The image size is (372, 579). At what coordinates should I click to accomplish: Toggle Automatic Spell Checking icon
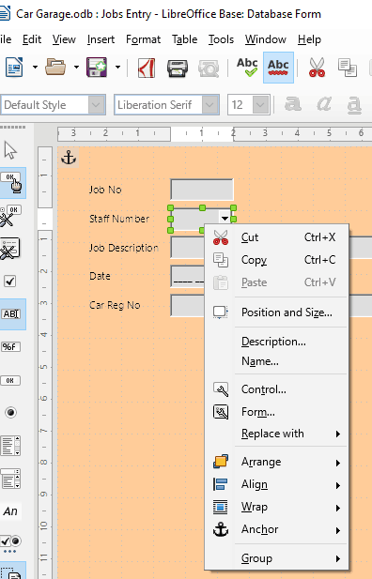coord(278,68)
